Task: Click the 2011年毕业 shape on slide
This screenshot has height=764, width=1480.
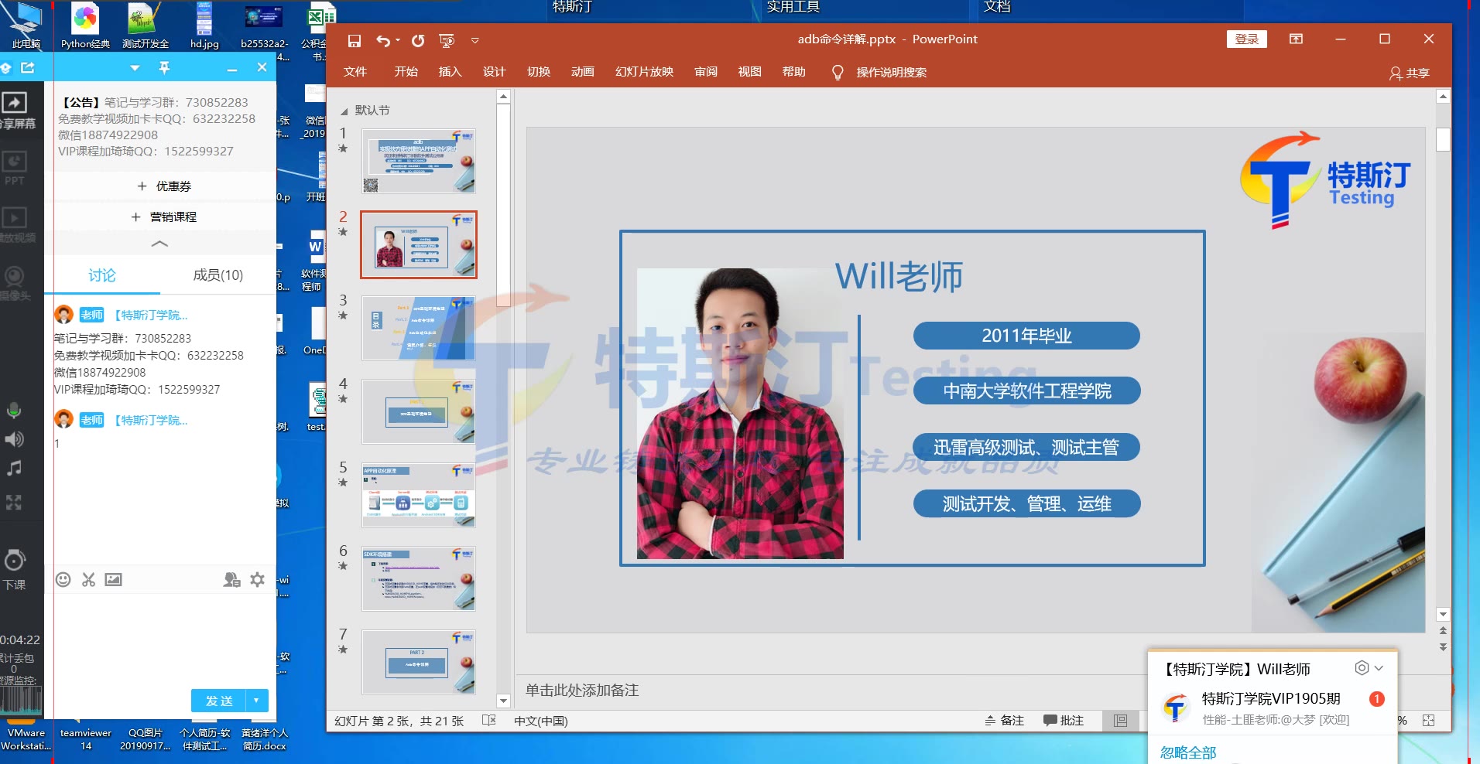Action: [1026, 336]
